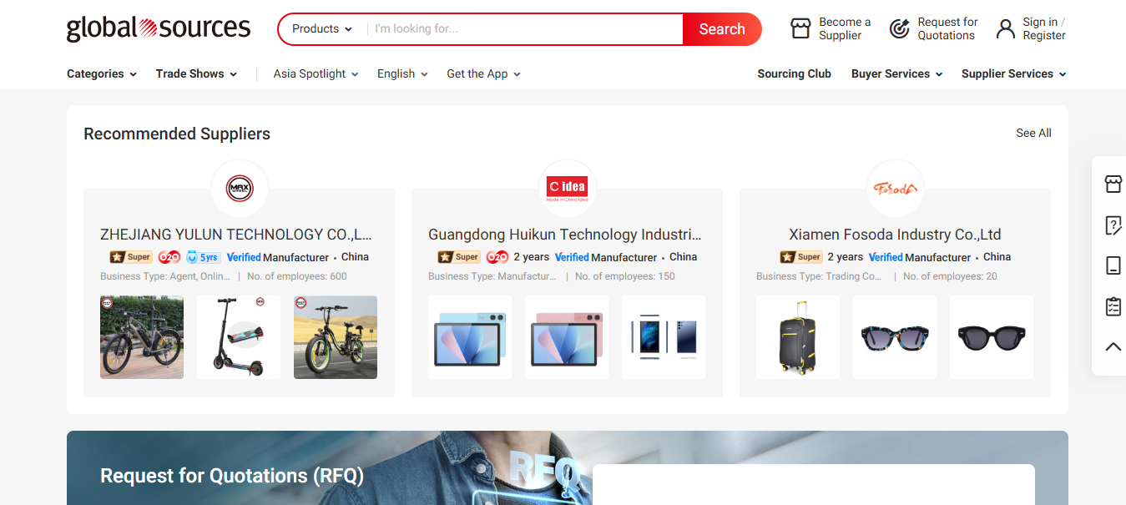Click the Sign in user icon
1126x505 pixels.
pos(1005,29)
